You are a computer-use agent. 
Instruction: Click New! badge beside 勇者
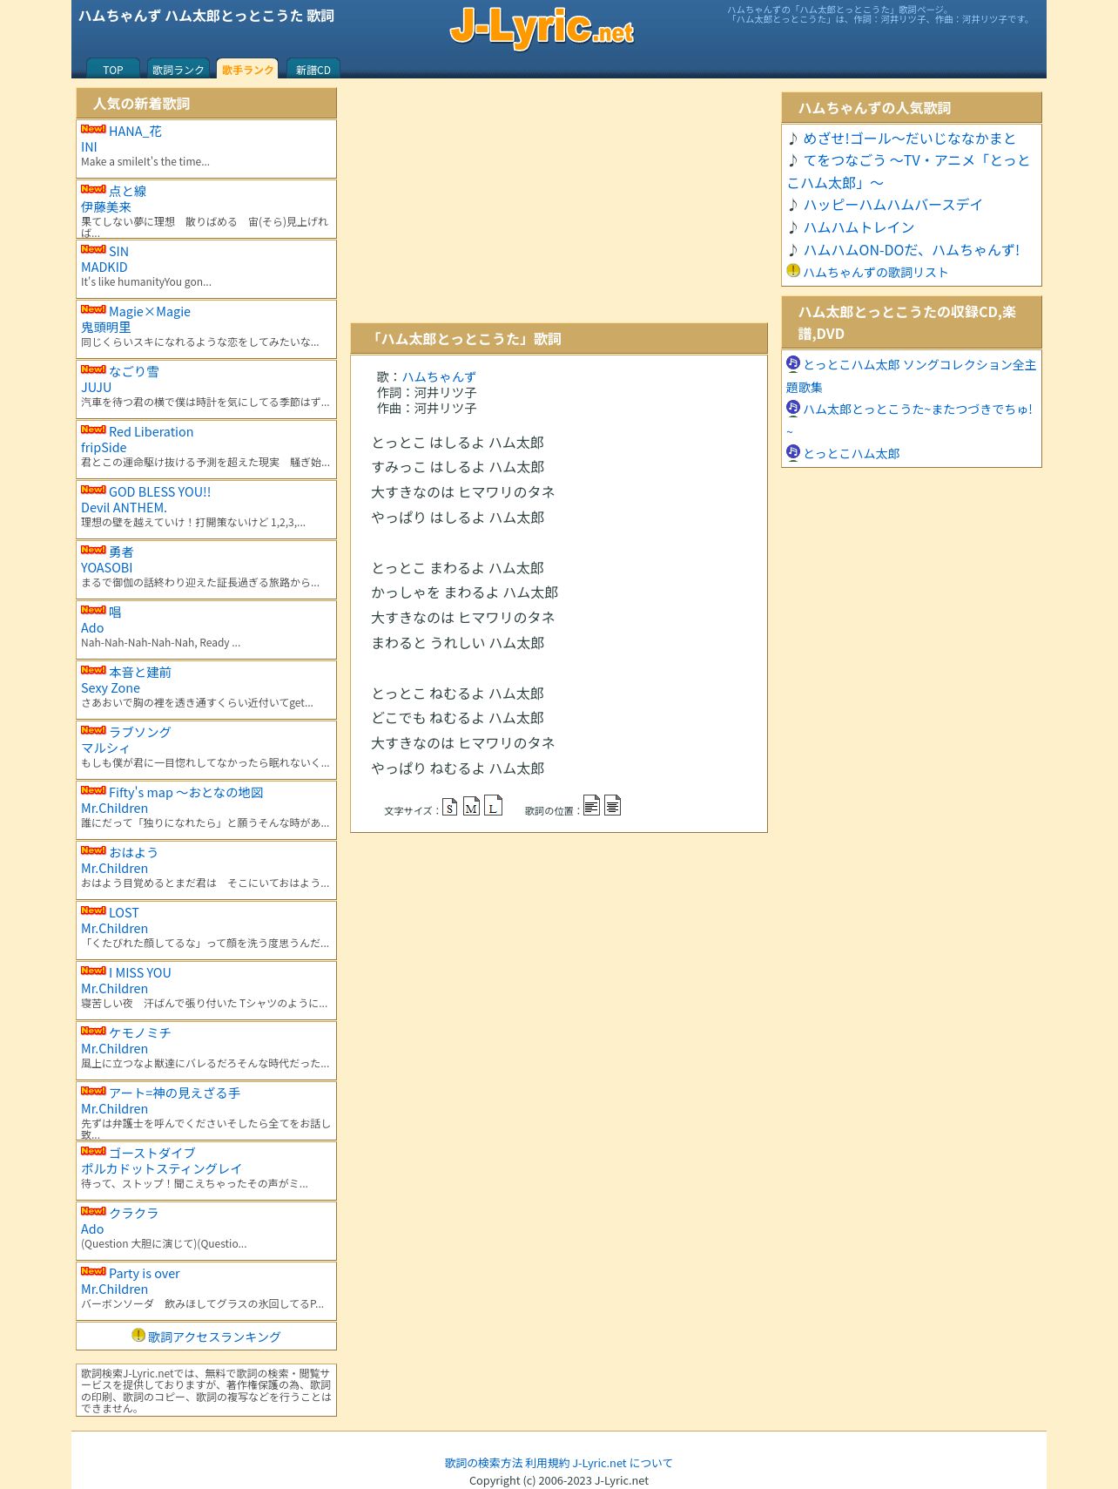pos(93,550)
